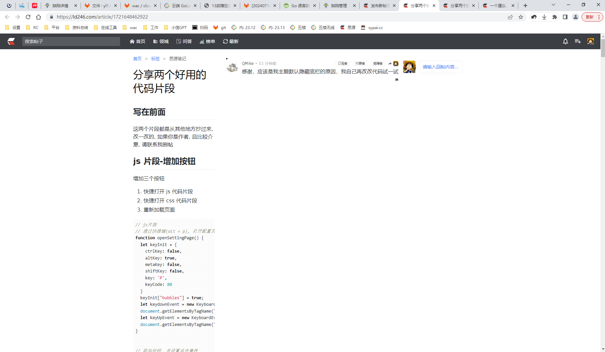
Task: Go back to the previous page
Action: pos(7,17)
